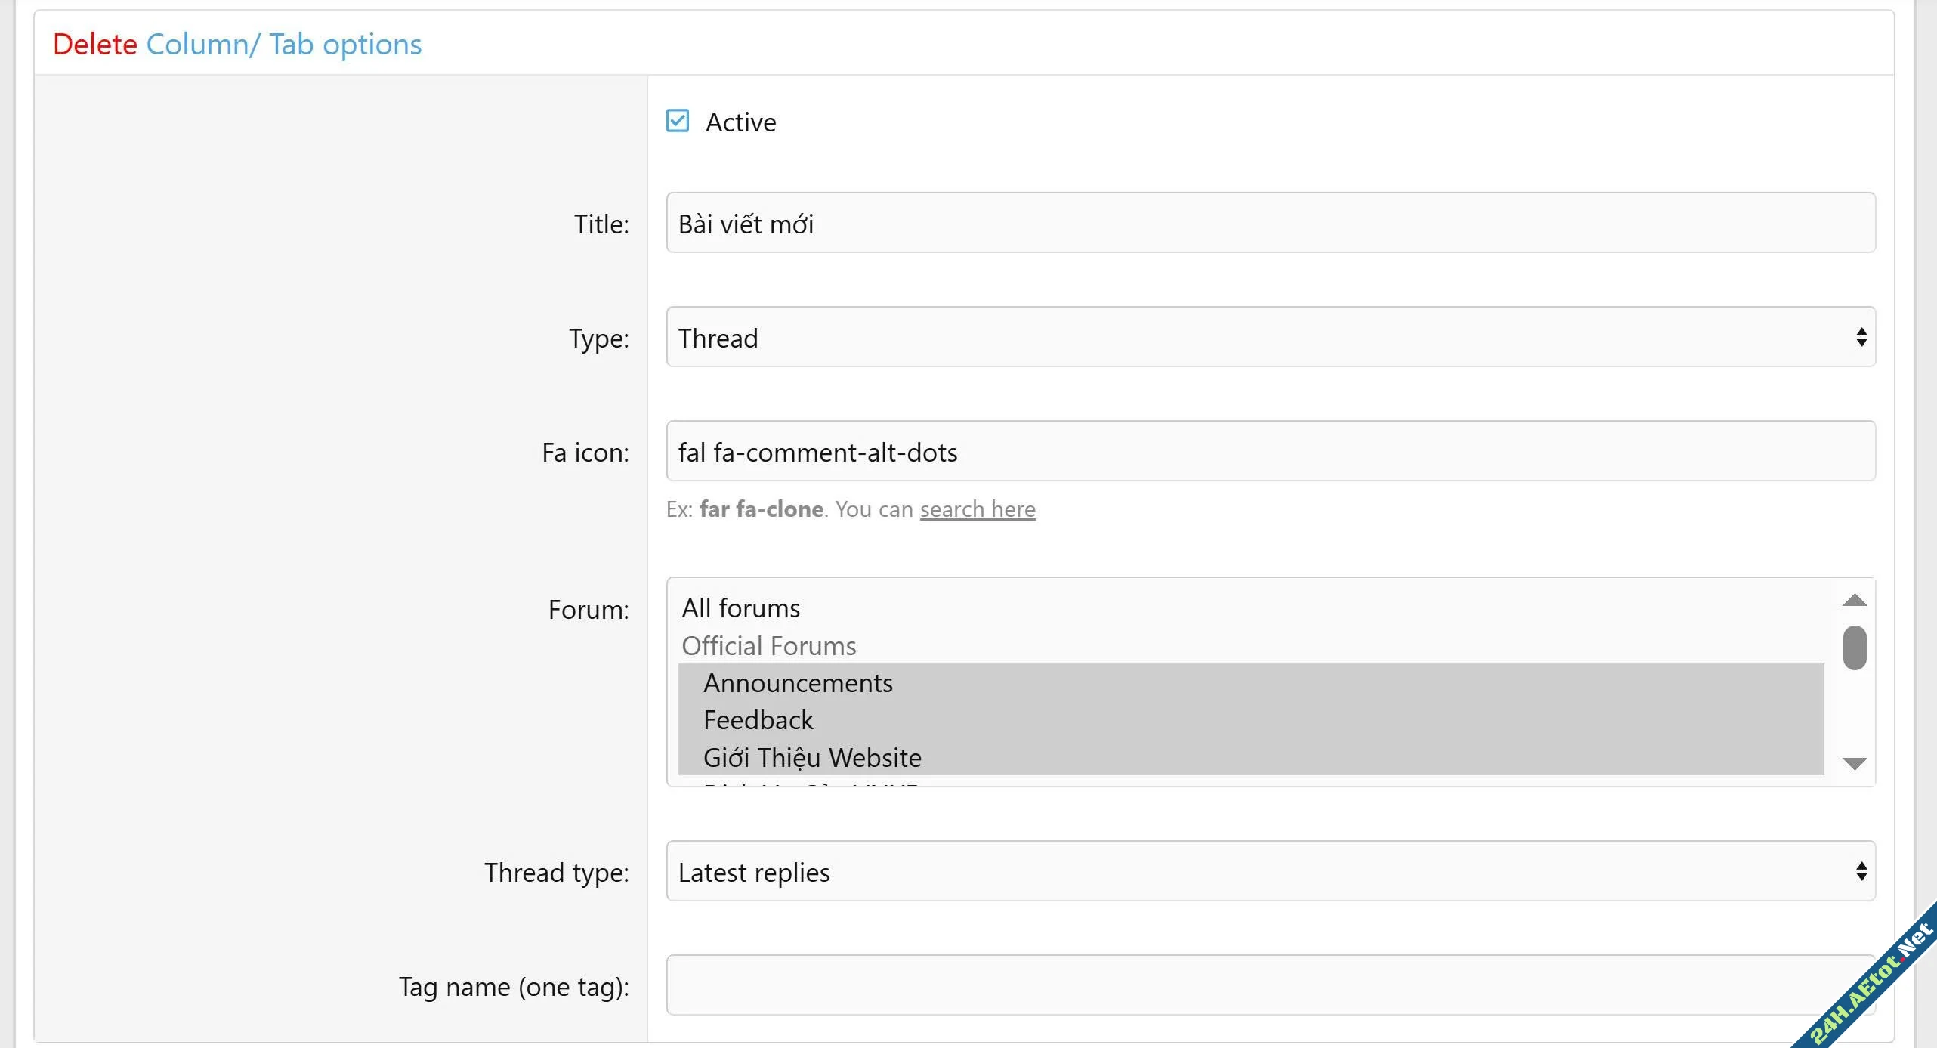The width and height of the screenshot is (1937, 1048).
Task: Click the Thread type select arrows icon
Action: [x=1861, y=871]
